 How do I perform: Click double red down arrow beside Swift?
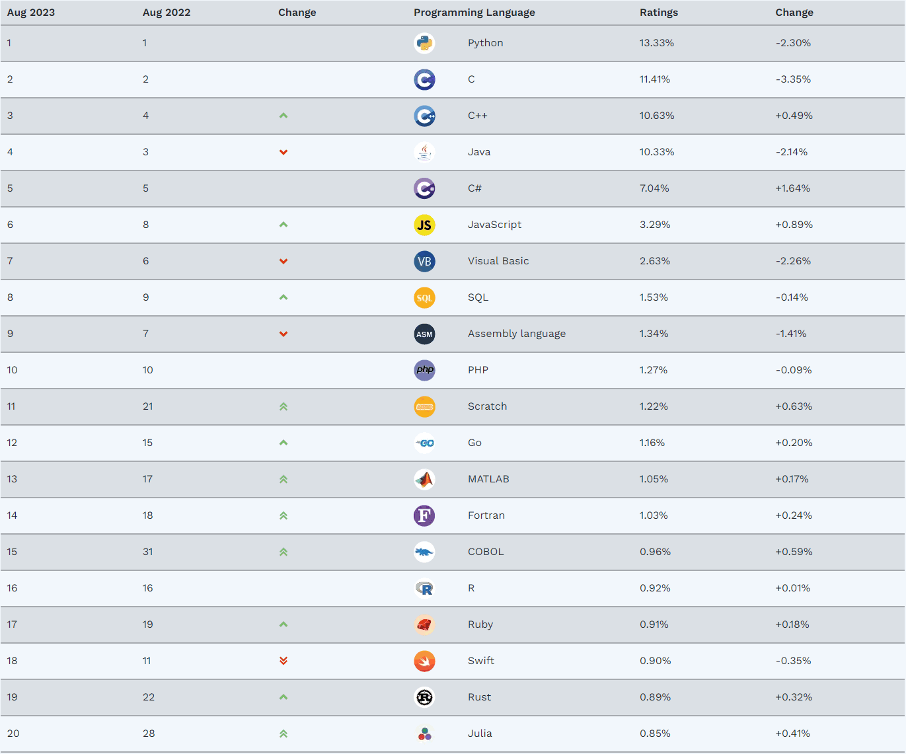point(283,661)
